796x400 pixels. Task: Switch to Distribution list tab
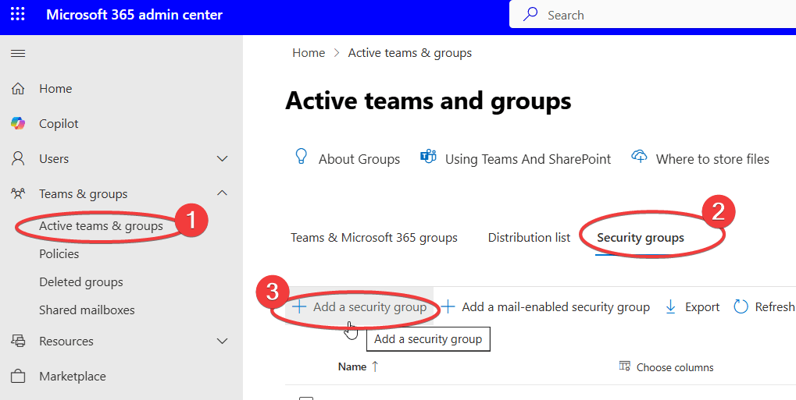tap(529, 238)
